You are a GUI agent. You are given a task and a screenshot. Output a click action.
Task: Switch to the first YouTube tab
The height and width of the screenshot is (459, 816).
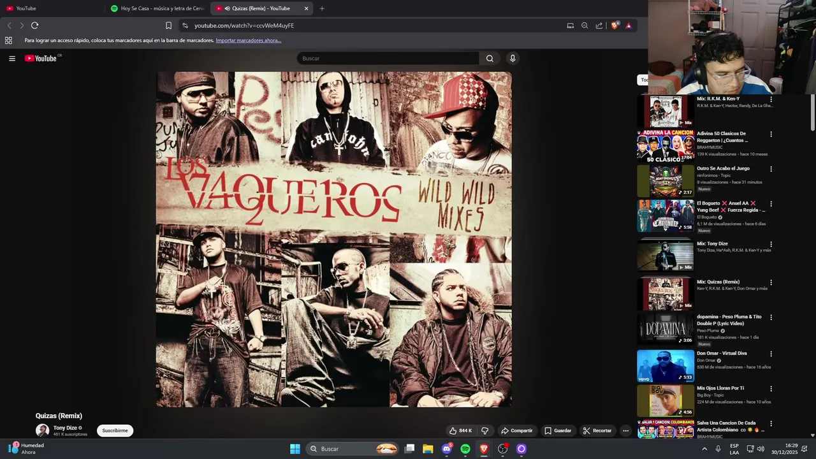point(52,8)
